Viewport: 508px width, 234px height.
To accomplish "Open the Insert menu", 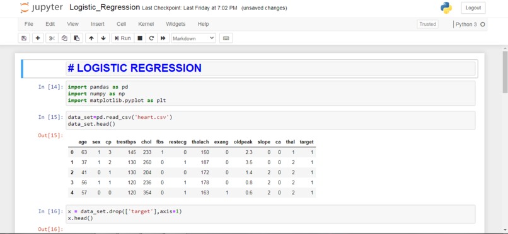I will (98, 24).
